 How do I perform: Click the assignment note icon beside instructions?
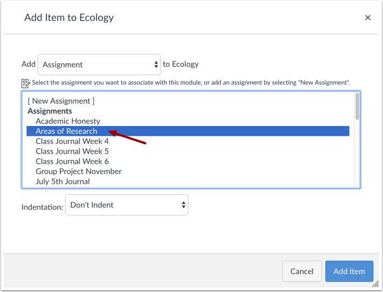(25, 83)
